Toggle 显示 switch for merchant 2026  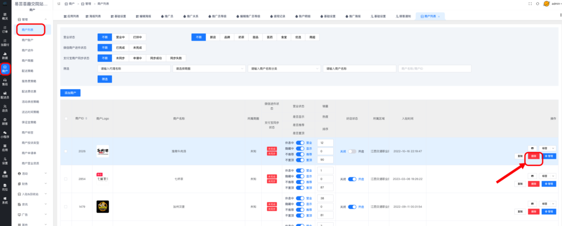tap(300, 148)
